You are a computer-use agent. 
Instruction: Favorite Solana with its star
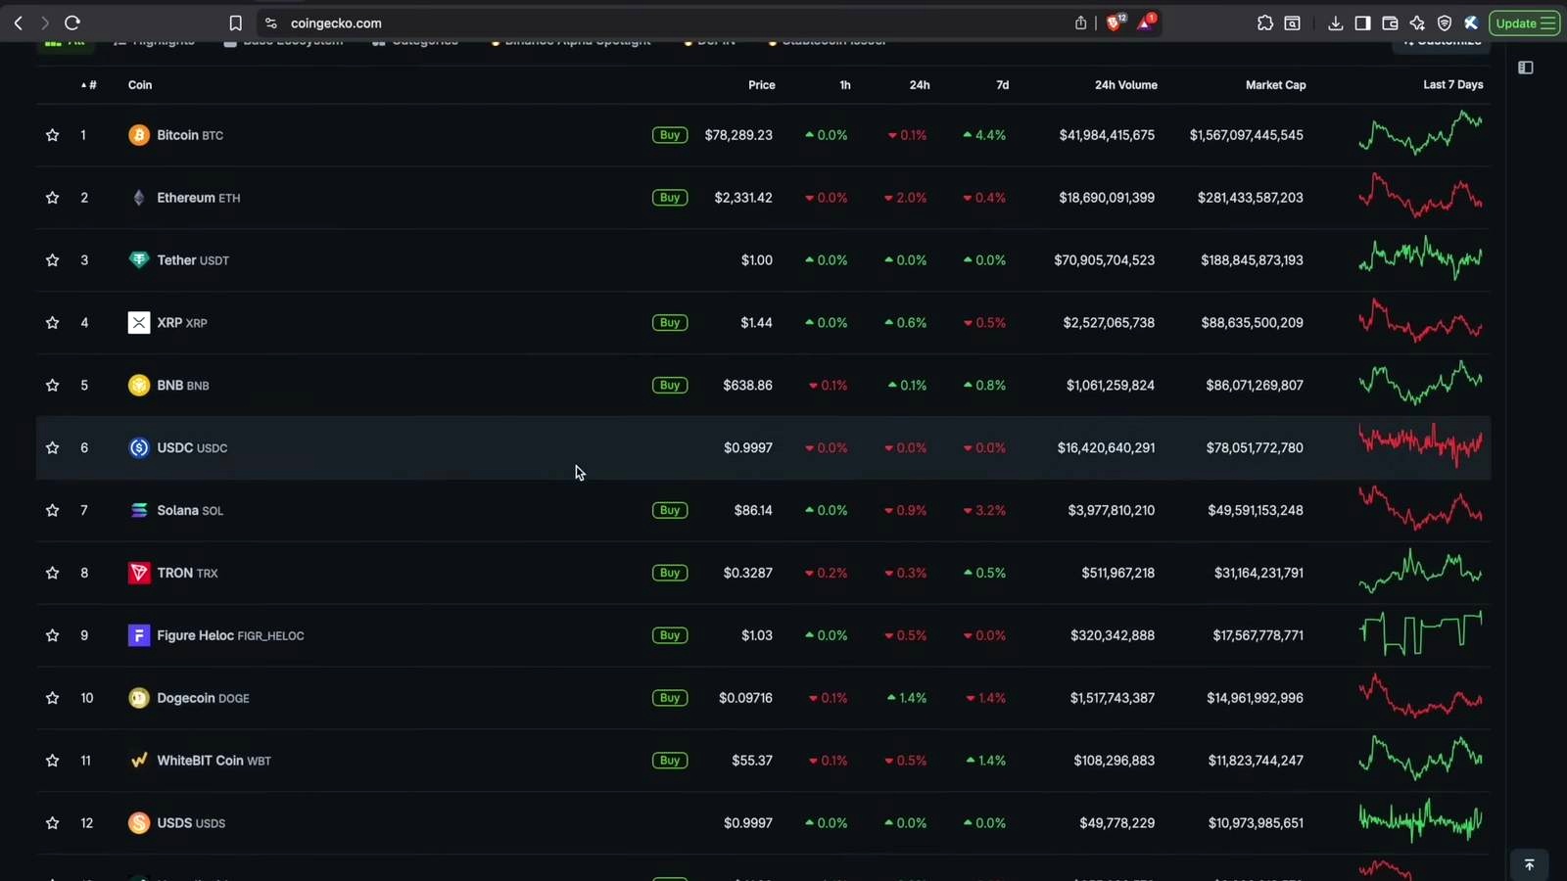coord(53,511)
